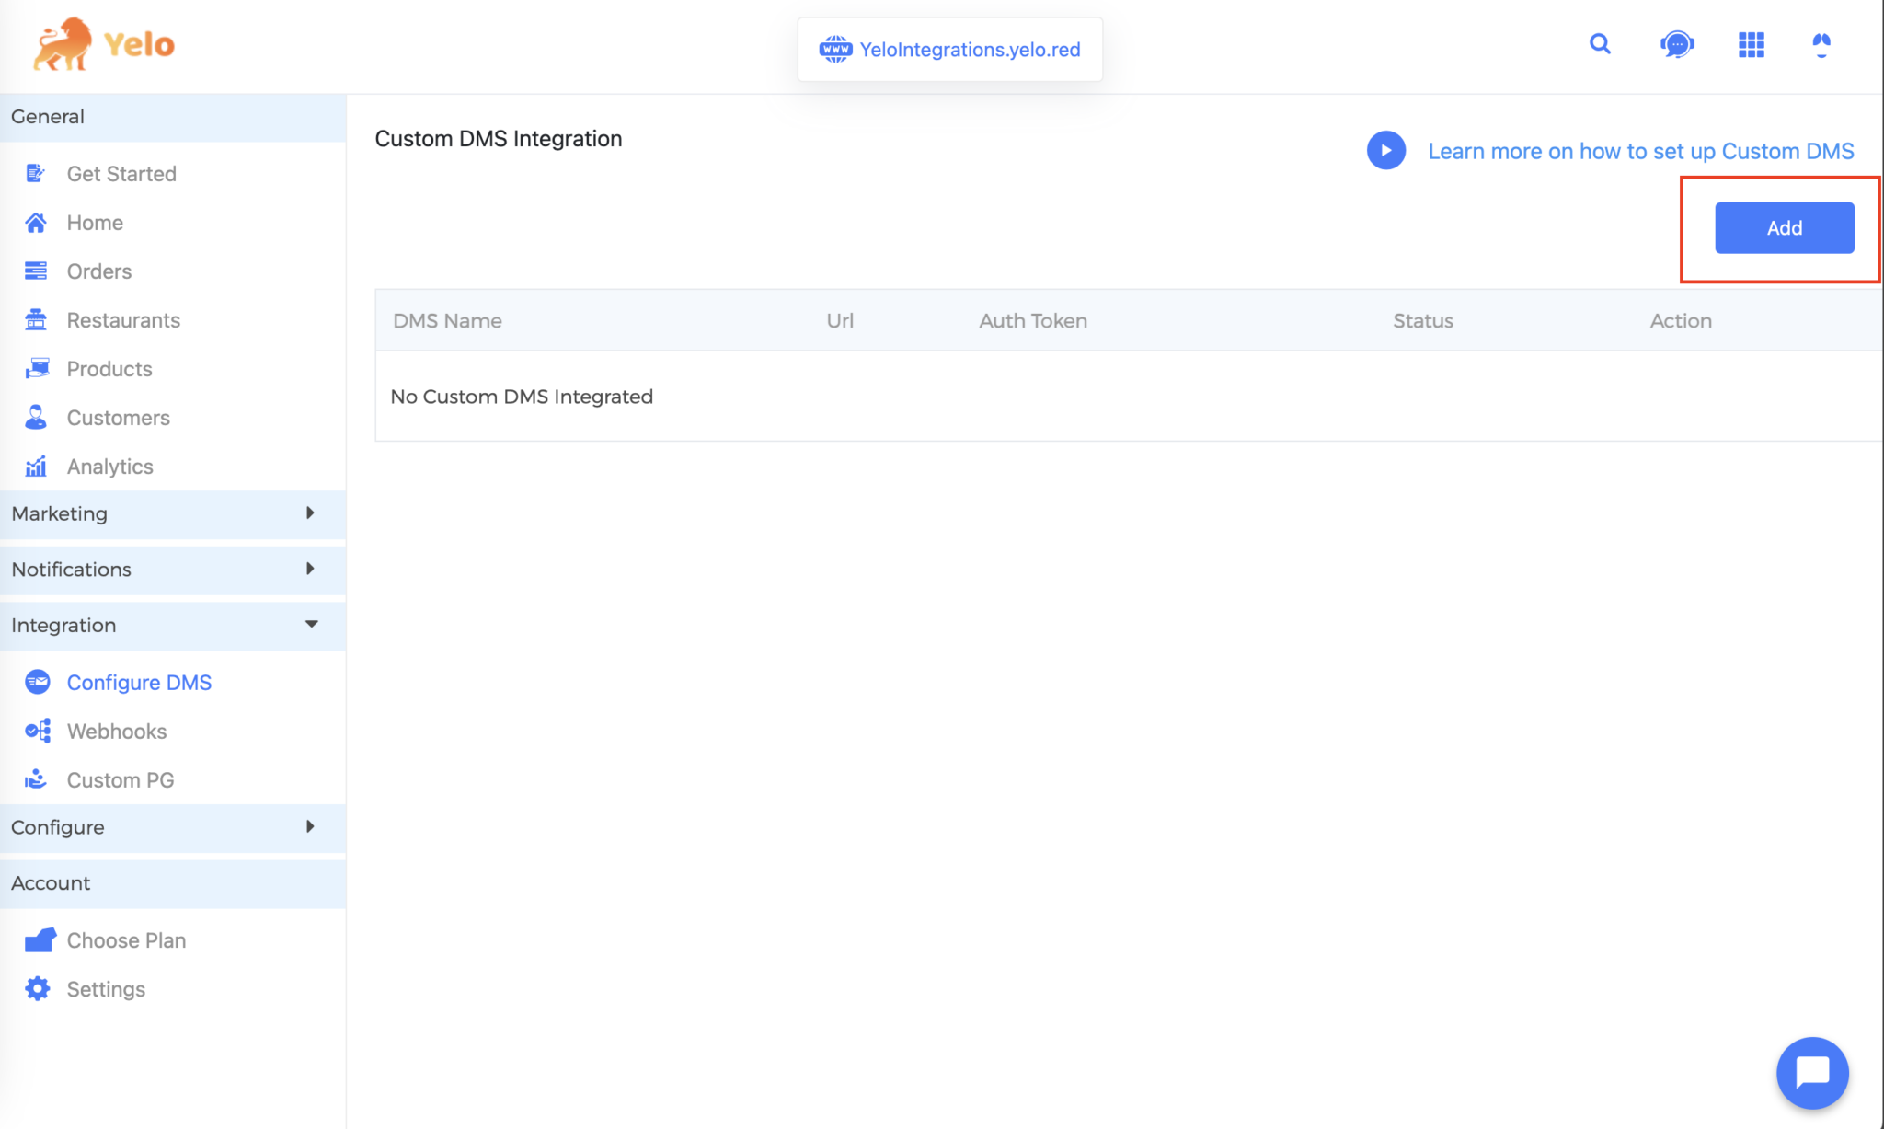Open the Restaurants menu item
This screenshot has height=1129, width=1884.
(123, 319)
